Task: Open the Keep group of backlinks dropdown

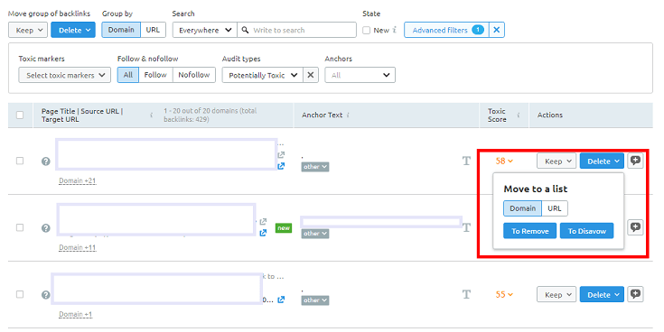Action: (28, 30)
